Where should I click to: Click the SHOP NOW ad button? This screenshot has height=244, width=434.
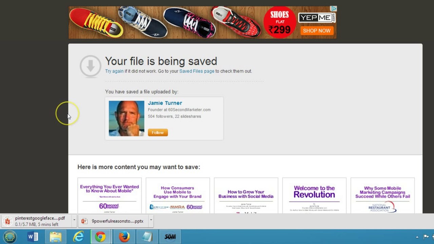coord(317,30)
